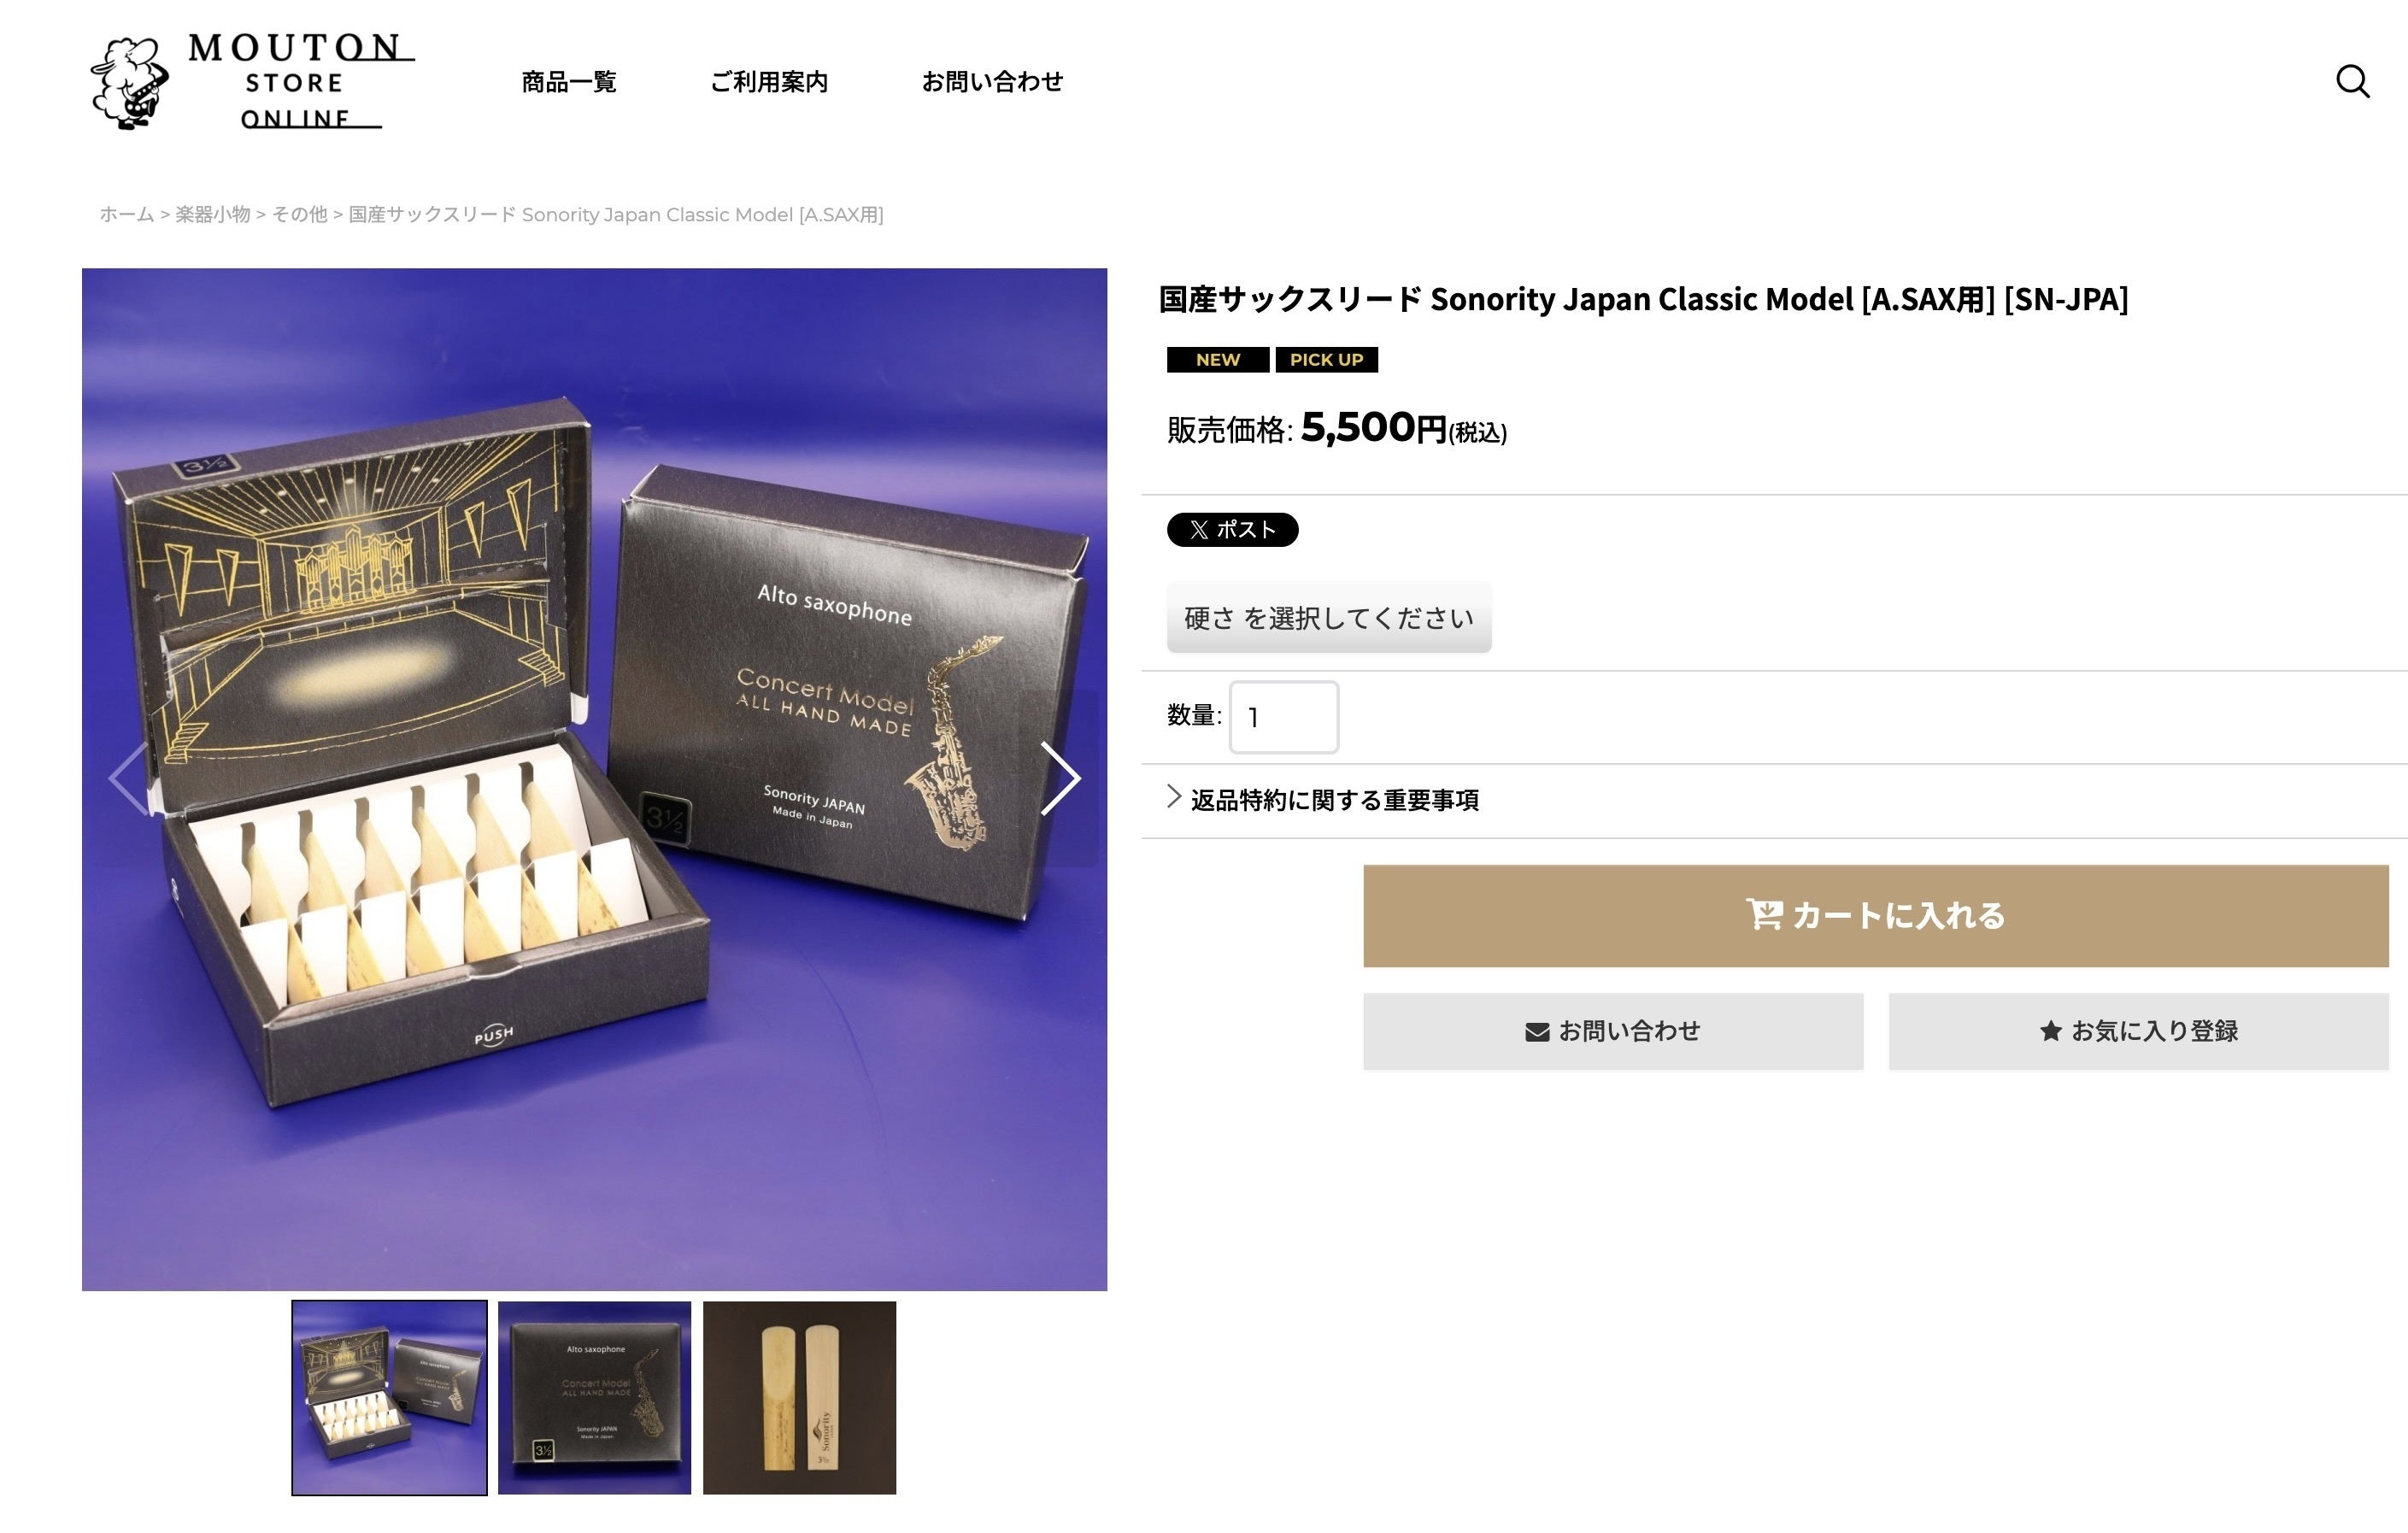Select the closed box front thumbnail

click(x=594, y=1398)
